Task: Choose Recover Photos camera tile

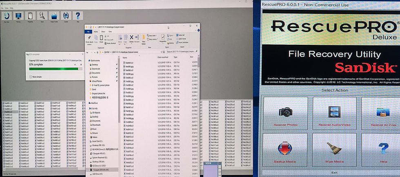Action: 285,113
